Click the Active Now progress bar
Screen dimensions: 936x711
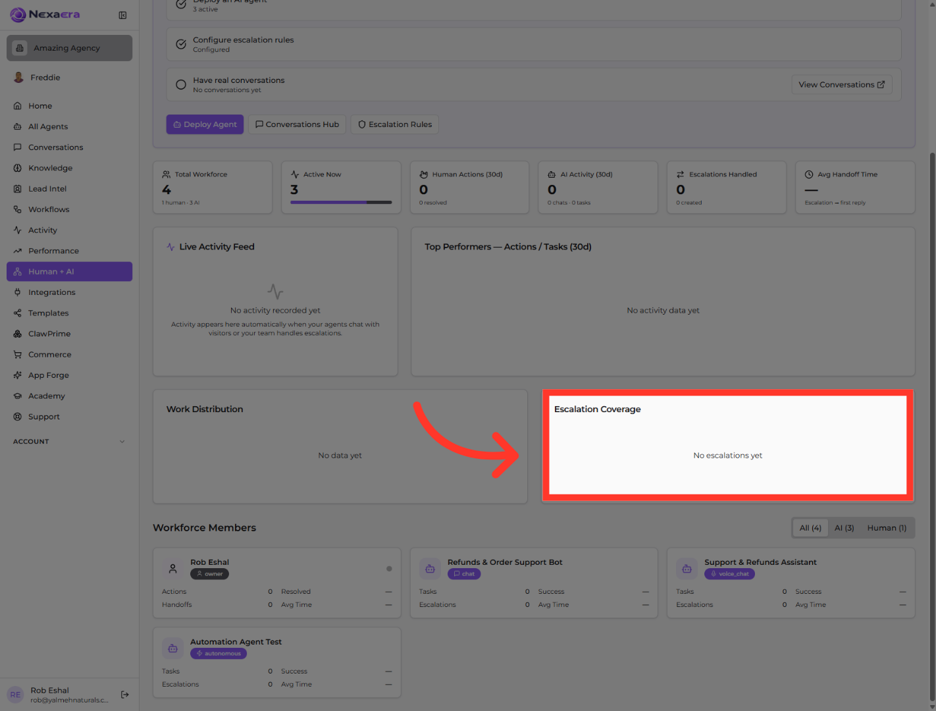click(x=341, y=203)
